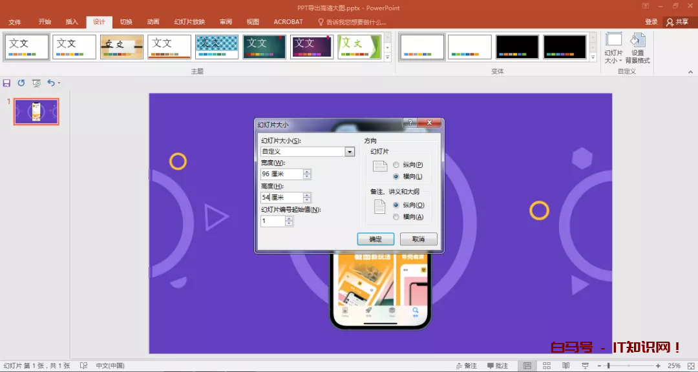Select slide Landscape 横向(L) orientation
The width and height of the screenshot is (698, 372).
tap(396, 176)
